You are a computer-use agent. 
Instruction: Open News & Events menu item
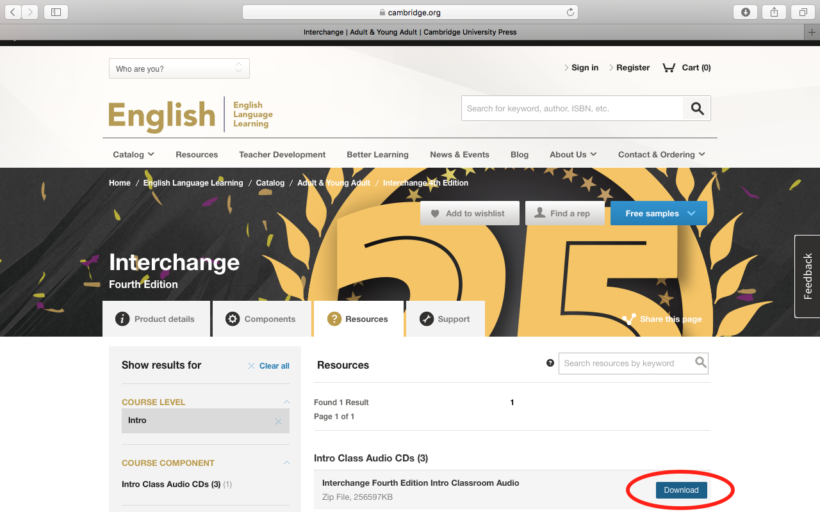click(x=459, y=155)
